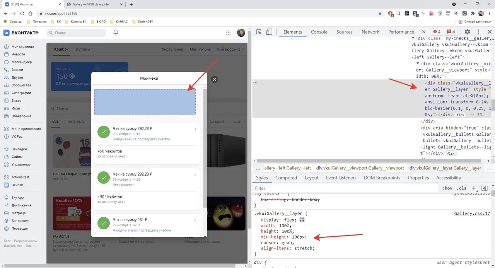Click the Elements panel horizontal scrollbar
Screen dimensions: 495x268
(x=368, y=161)
